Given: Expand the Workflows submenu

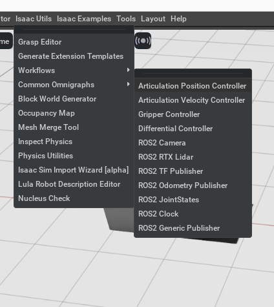Looking at the screenshot, I should coord(74,70).
